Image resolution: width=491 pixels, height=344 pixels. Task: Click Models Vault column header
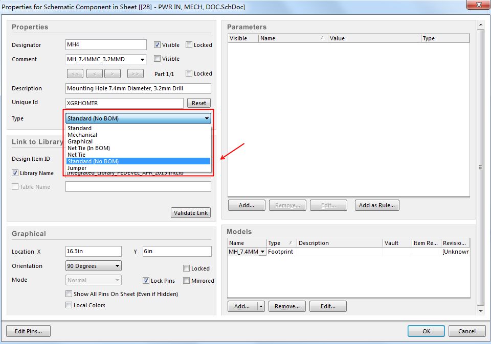397,243
